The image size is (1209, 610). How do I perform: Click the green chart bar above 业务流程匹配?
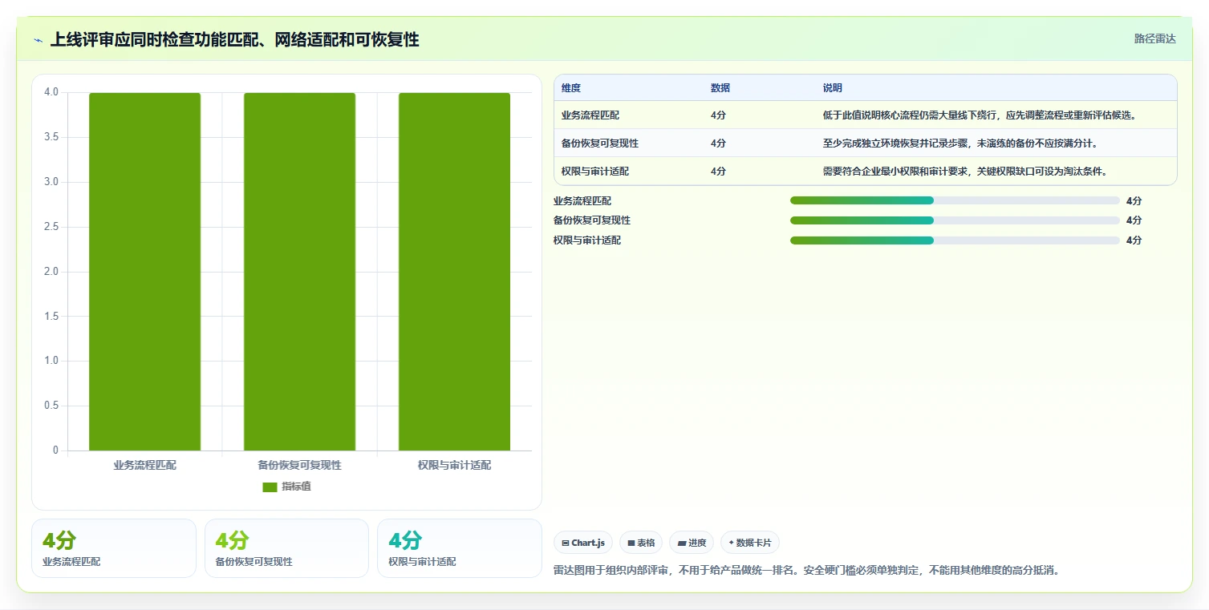click(x=144, y=272)
